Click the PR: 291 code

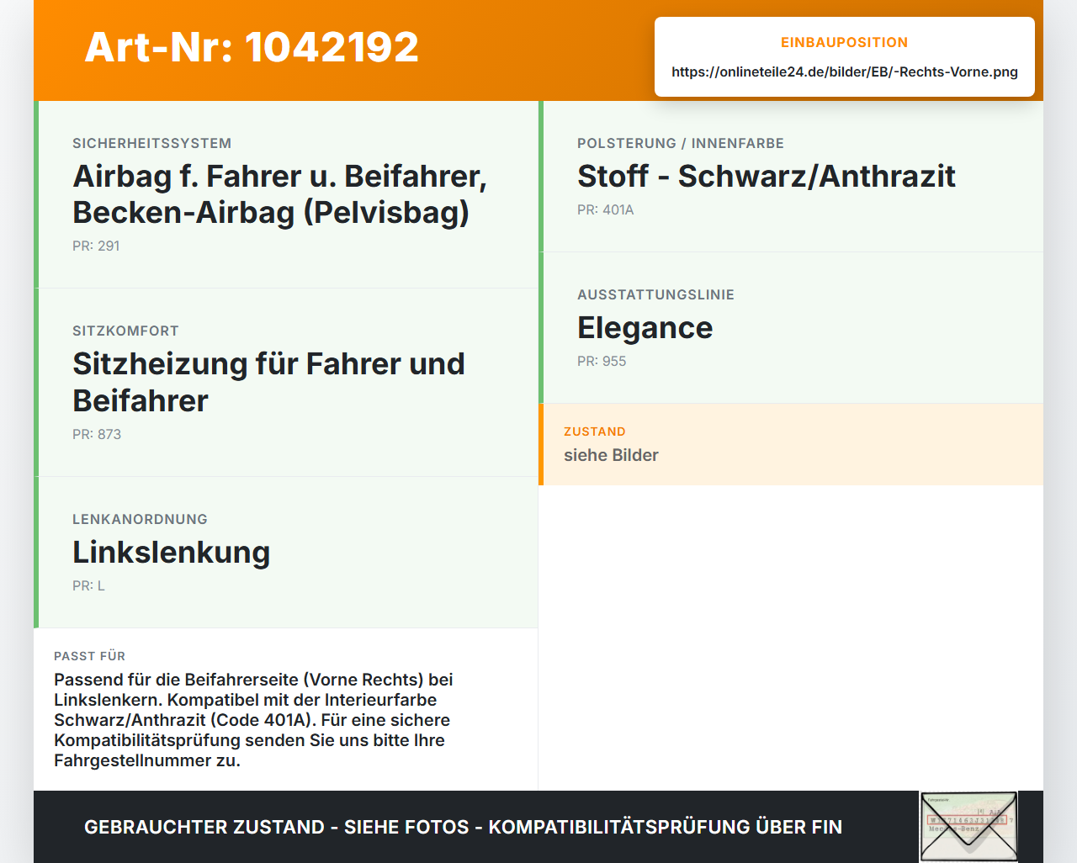point(96,246)
